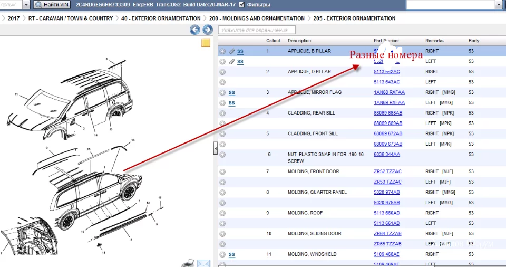Click the previous illustration arrow button
The image size is (506, 267).
[x=195, y=30]
